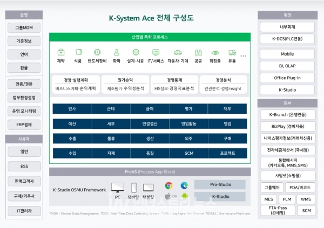The image size is (324, 228).
Task: Select the 모바일 phone icon
Action: point(134,188)
